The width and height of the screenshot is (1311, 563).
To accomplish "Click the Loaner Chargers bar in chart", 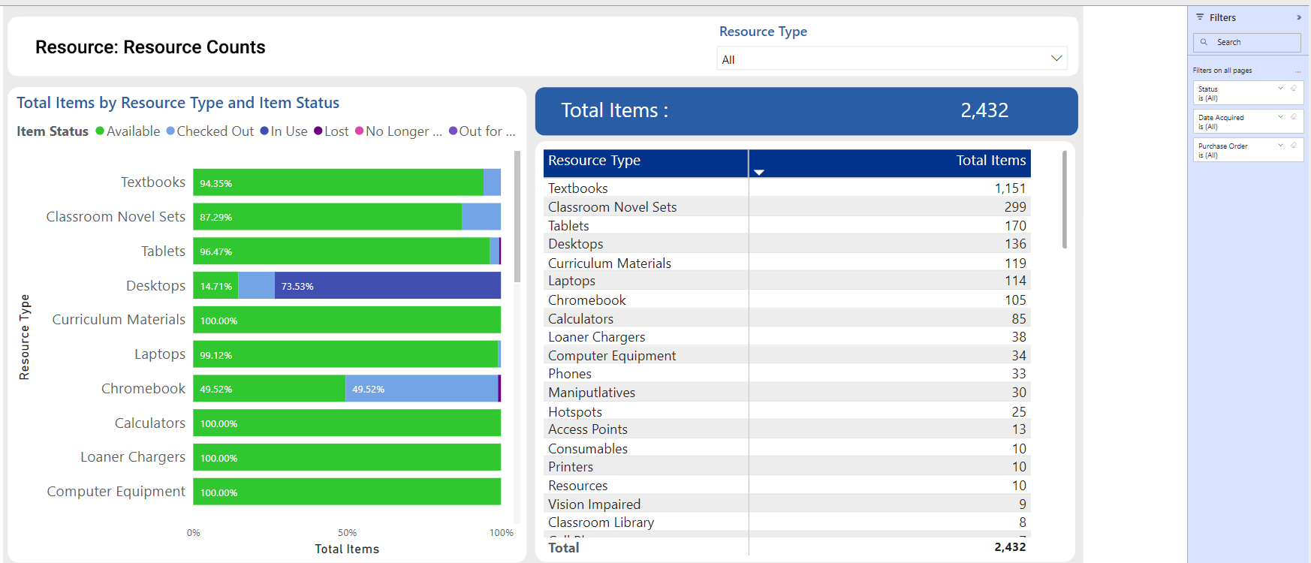I will pos(347,457).
